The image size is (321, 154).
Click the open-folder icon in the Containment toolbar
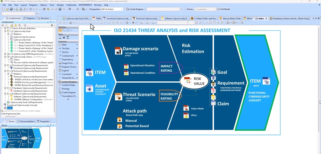pyautogui.click(x=12, y=25)
